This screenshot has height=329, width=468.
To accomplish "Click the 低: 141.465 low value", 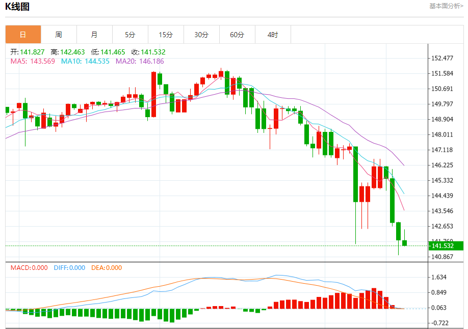I will point(108,52).
